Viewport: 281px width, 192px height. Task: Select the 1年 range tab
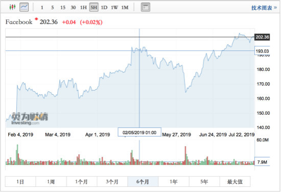[x=174, y=182]
